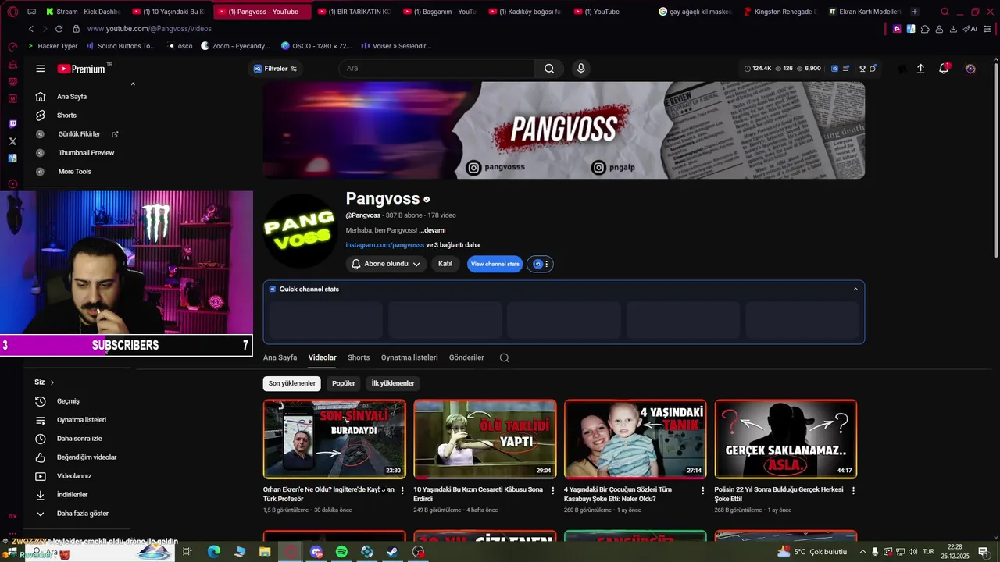Expand the Siz section chevron
The height and width of the screenshot is (562, 1000).
[52, 382]
